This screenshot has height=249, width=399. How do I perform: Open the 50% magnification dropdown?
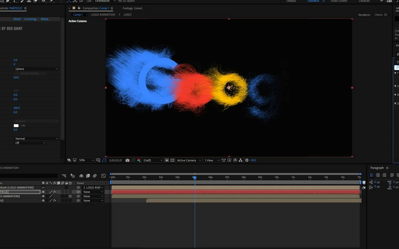pos(86,160)
